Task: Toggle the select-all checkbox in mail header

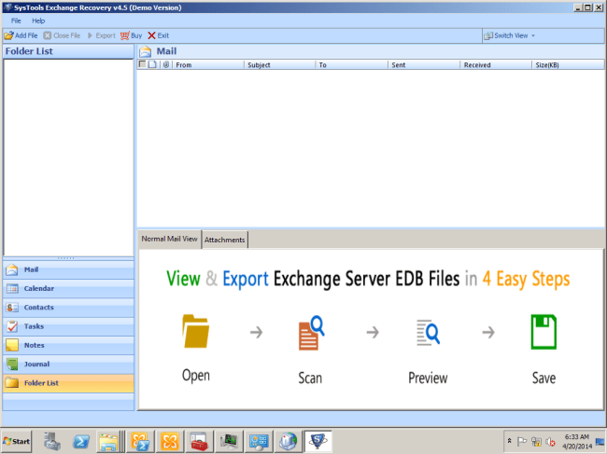Action: (x=142, y=64)
